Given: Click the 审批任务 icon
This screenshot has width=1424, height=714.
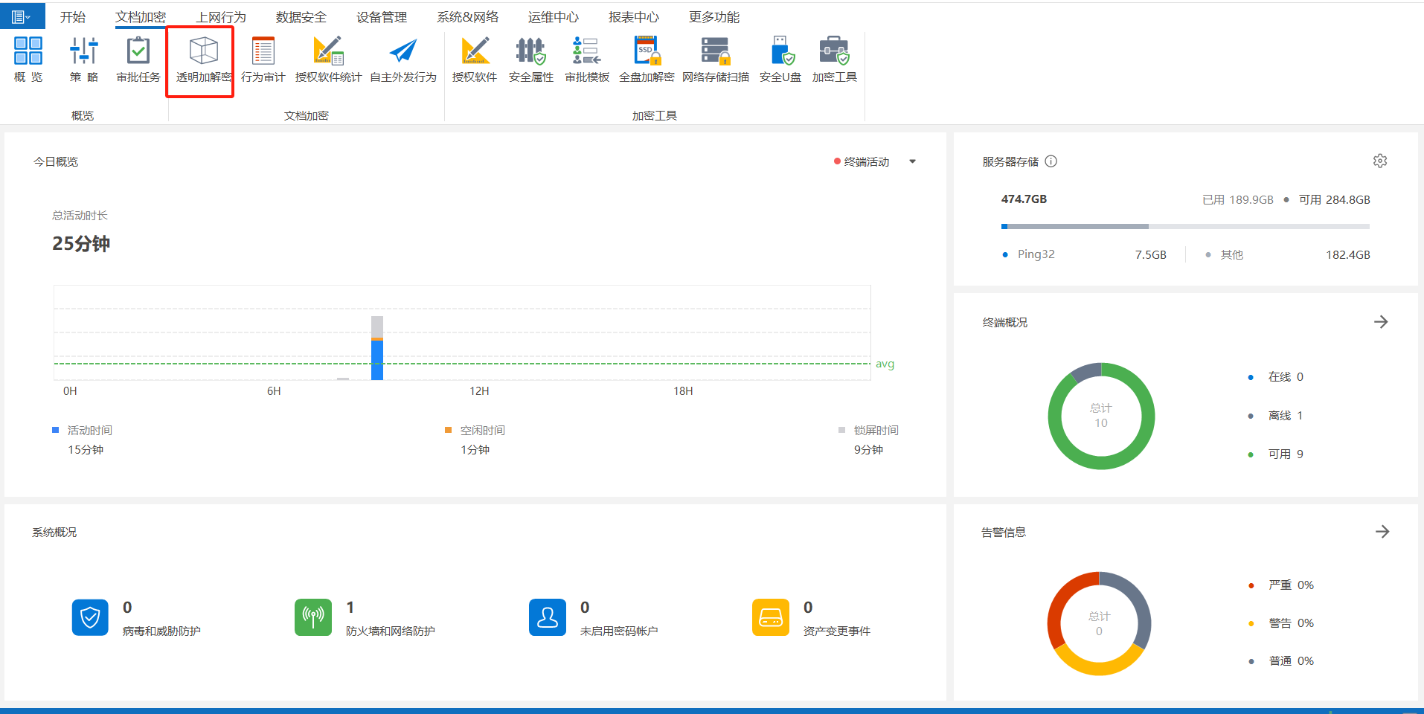Looking at the screenshot, I should pyautogui.click(x=138, y=59).
